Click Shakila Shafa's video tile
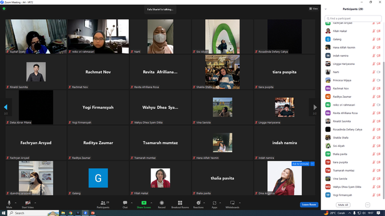This screenshot has width=385, height=216. coord(223,72)
